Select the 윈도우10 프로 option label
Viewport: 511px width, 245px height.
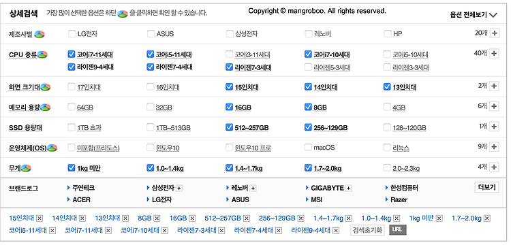tap(253, 148)
